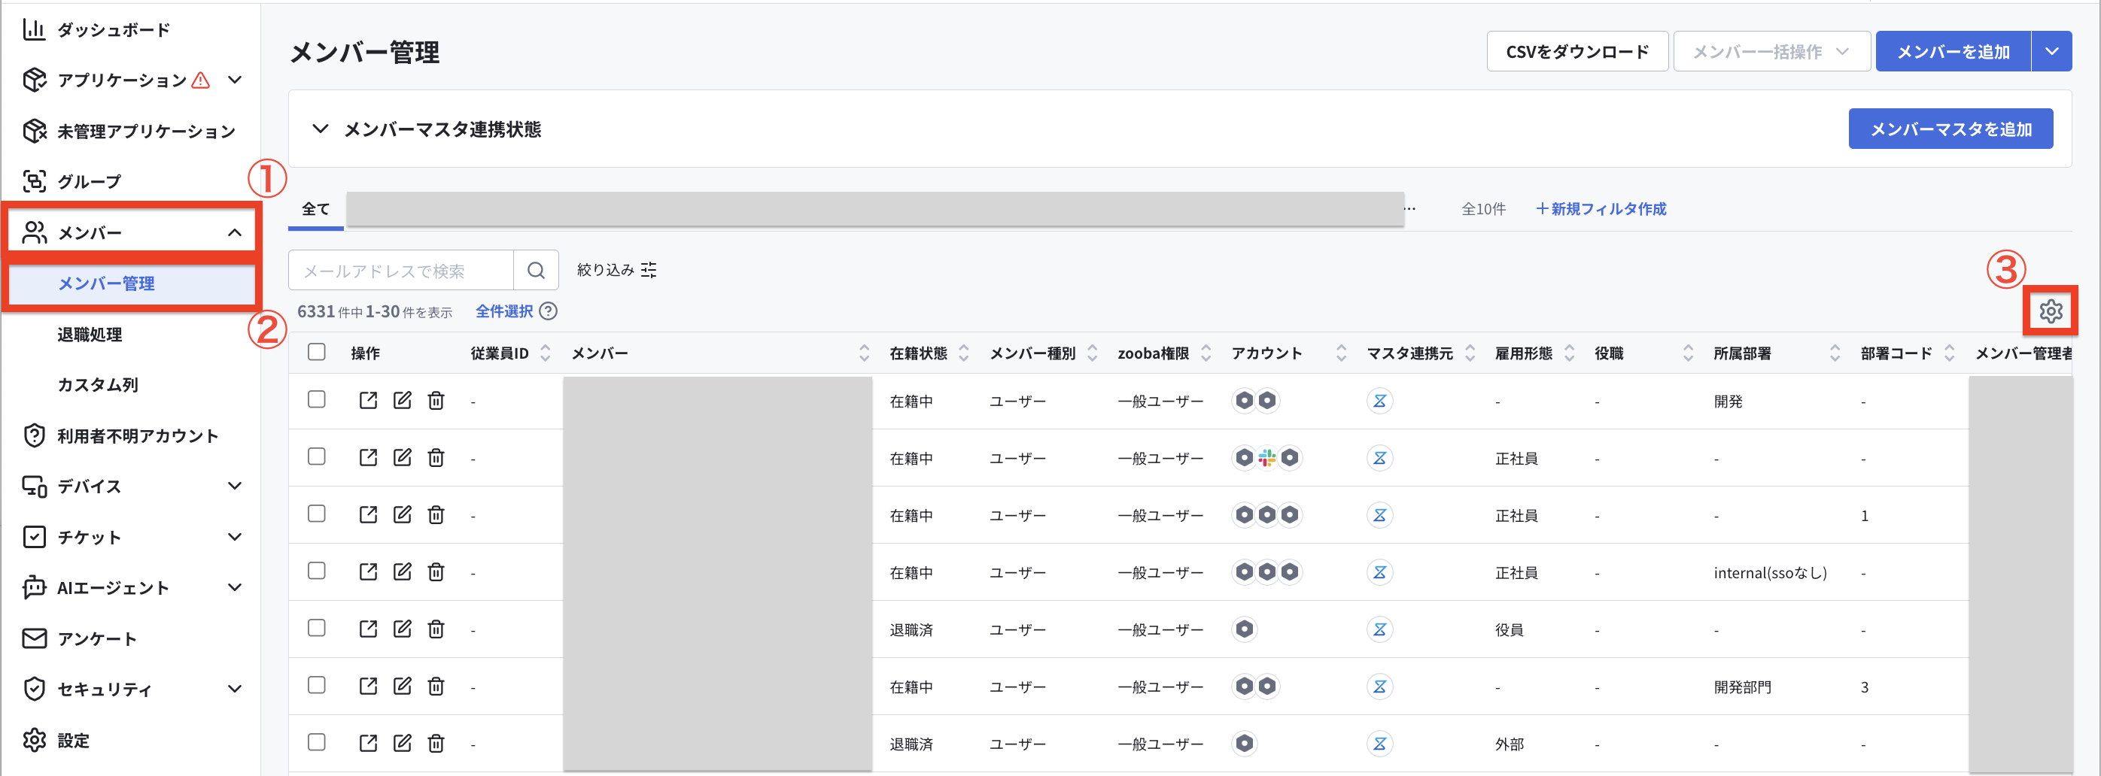
Task: Click the email search magnifier button
Action: (x=536, y=270)
